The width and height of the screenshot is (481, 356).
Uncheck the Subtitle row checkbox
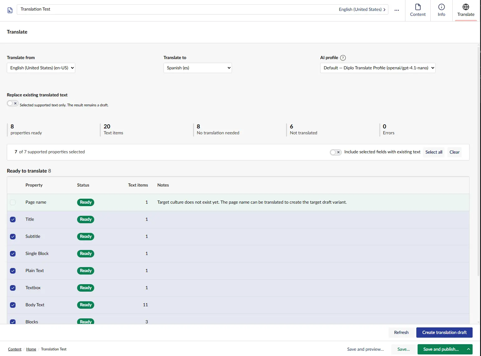13,237
